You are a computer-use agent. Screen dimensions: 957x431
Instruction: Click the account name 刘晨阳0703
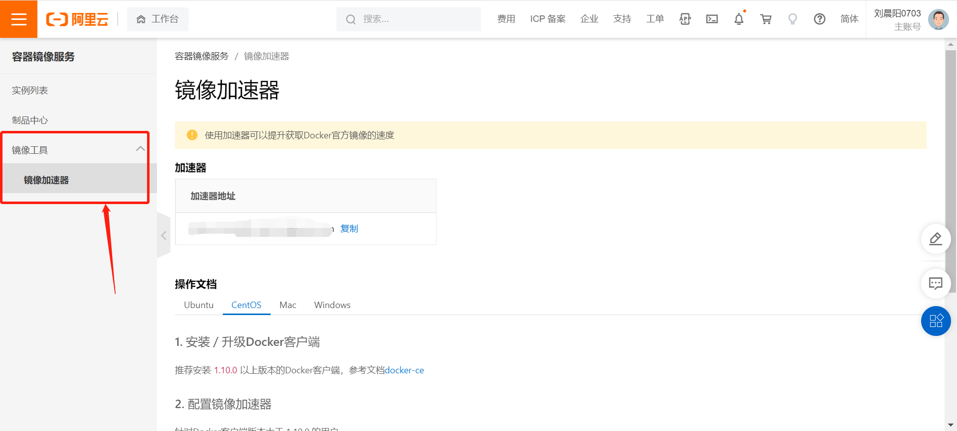[897, 13]
